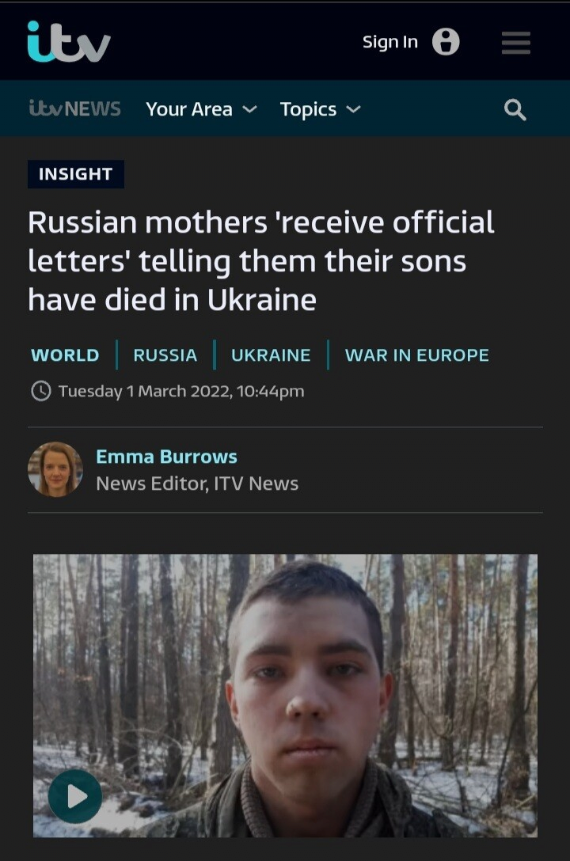The width and height of the screenshot is (570, 861).
Task: Click the ITV News logo
Action: pos(74,108)
